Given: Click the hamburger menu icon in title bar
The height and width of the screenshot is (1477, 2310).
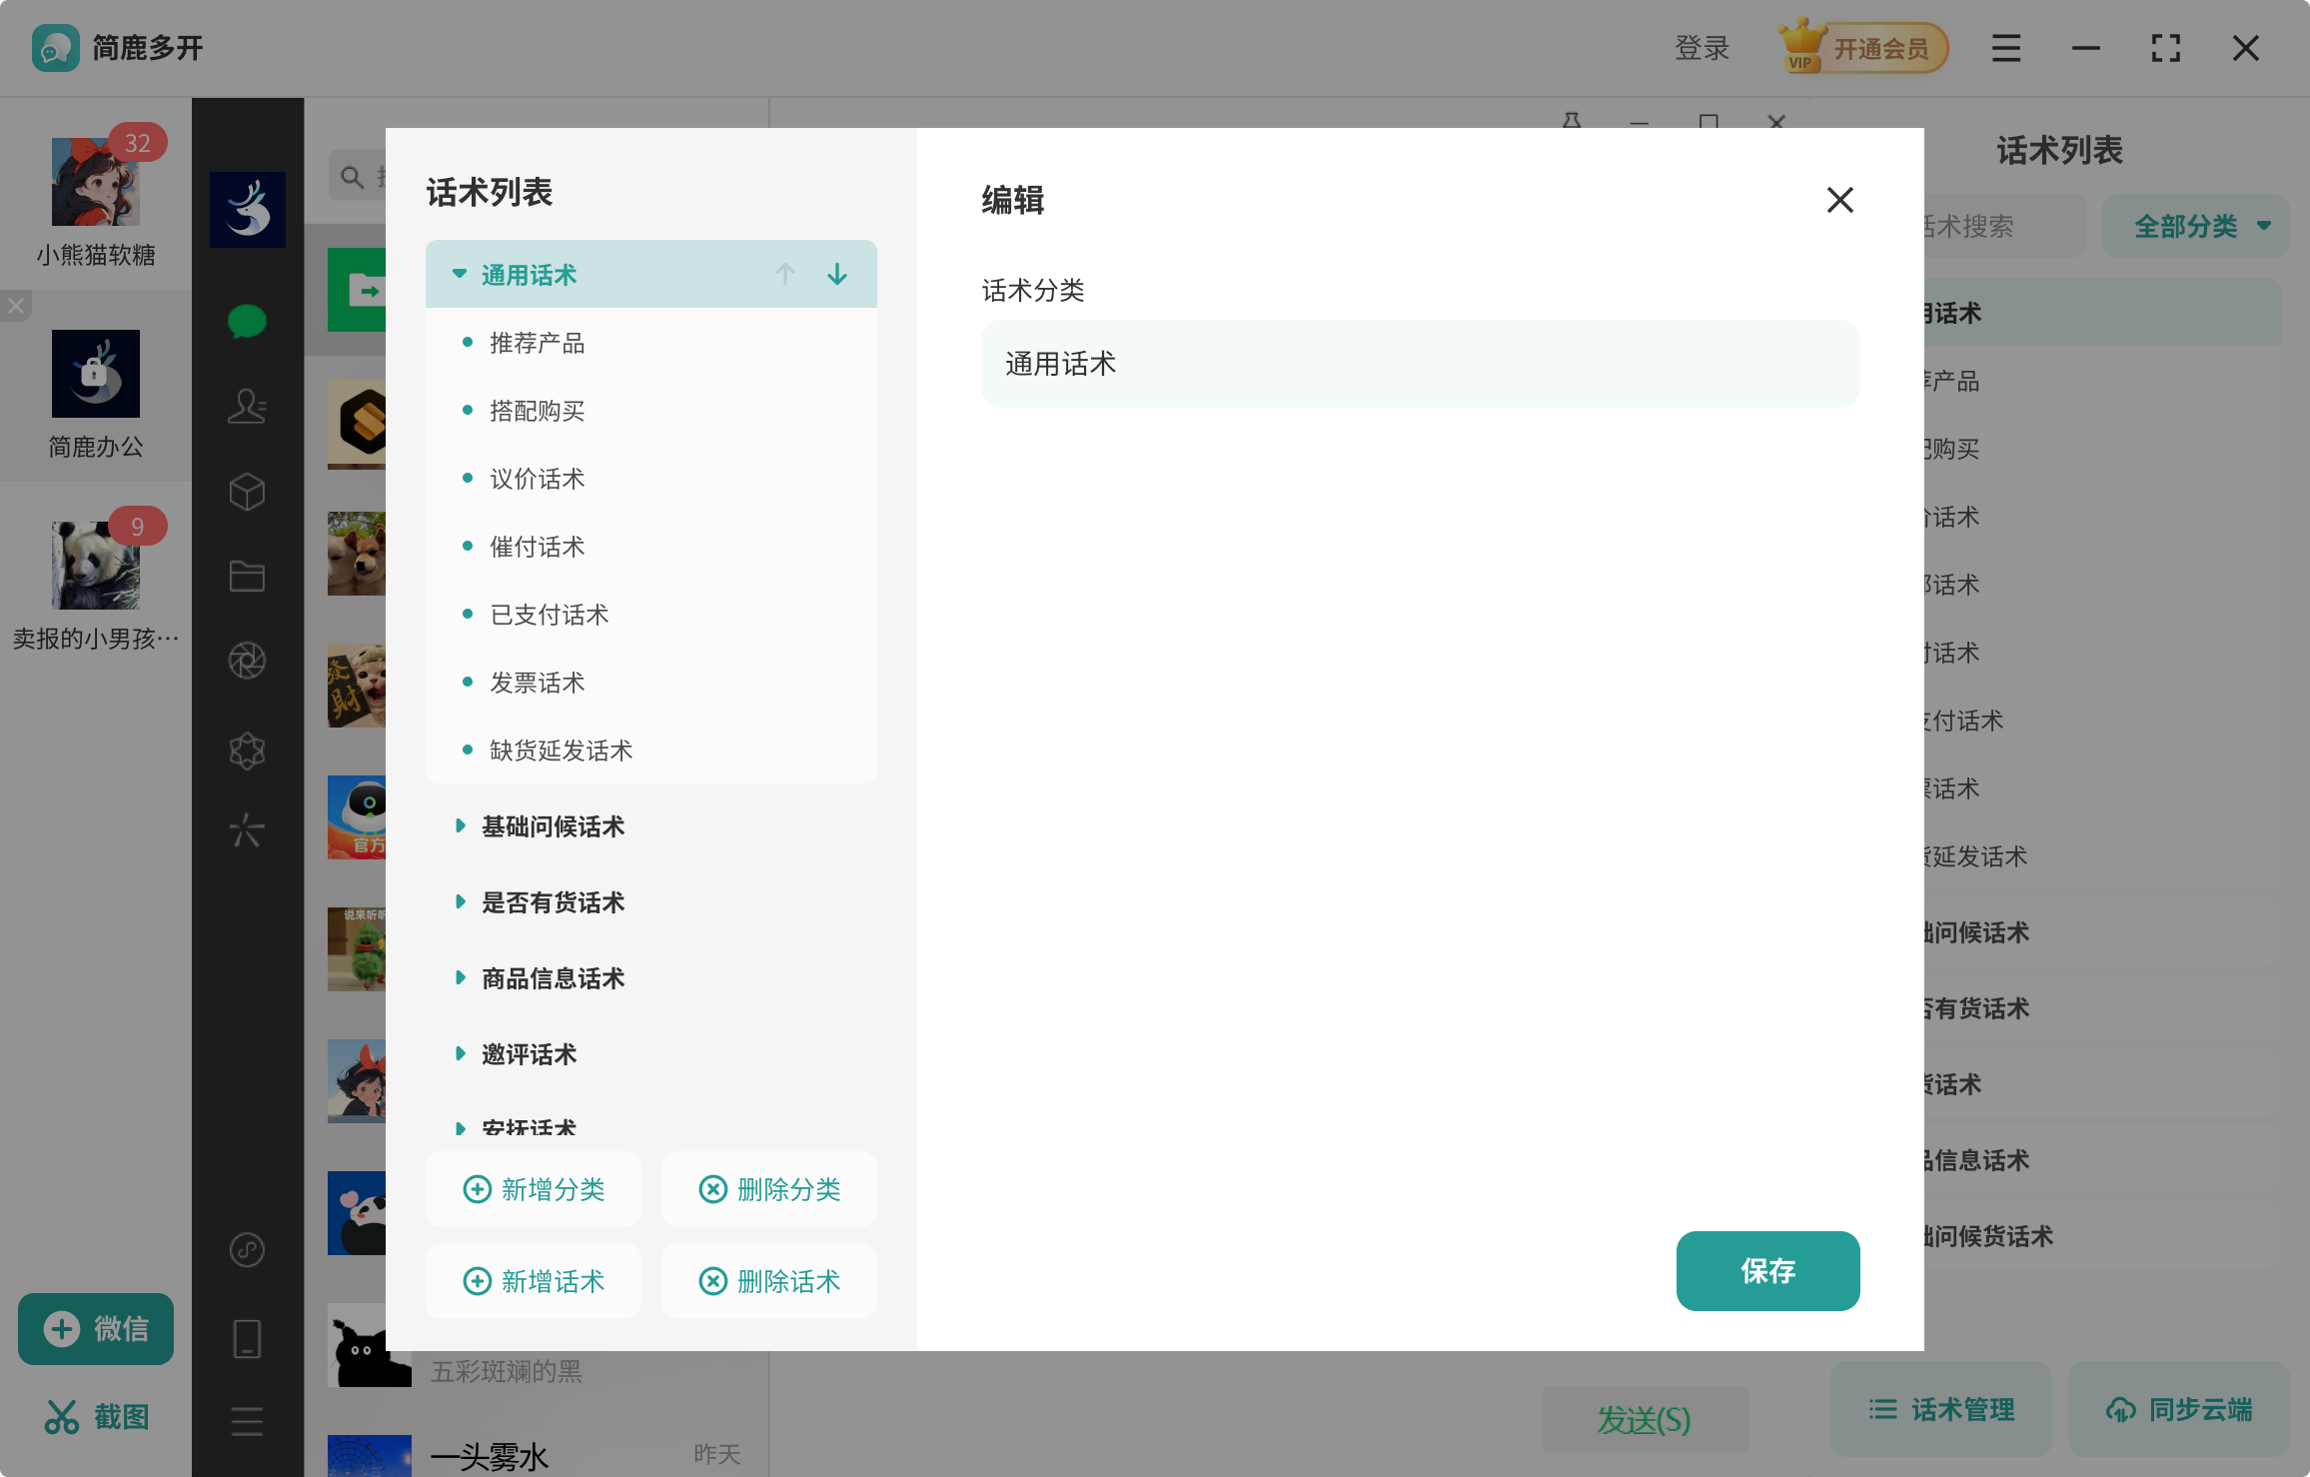Looking at the screenshot, I should point(2005,48).
